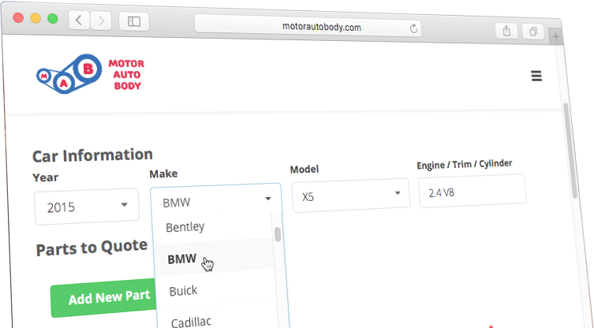This screenshot has width=594, height=328.
Task: Toggle the Safari sidebar button
Action: pyautogui.click(x=134, y=22)
